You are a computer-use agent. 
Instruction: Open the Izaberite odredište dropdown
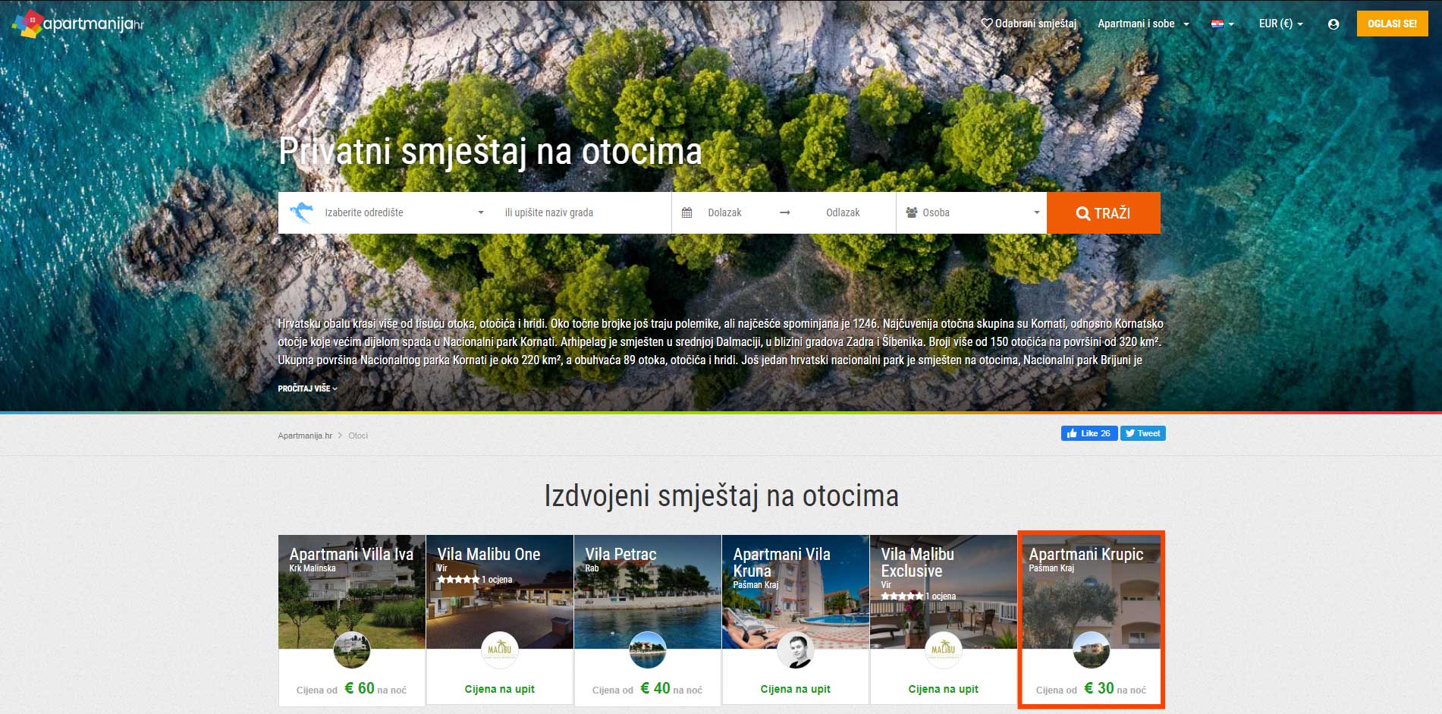[x=404, y=212]
